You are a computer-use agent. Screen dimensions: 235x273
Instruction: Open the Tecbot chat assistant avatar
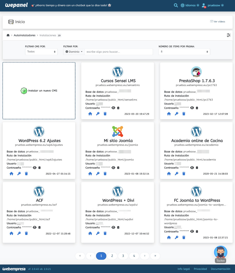click(x=221, y=252)
